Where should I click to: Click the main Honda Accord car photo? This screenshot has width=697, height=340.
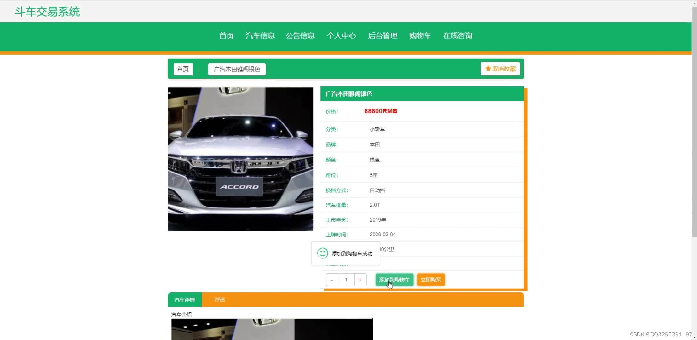coord(240,159)
